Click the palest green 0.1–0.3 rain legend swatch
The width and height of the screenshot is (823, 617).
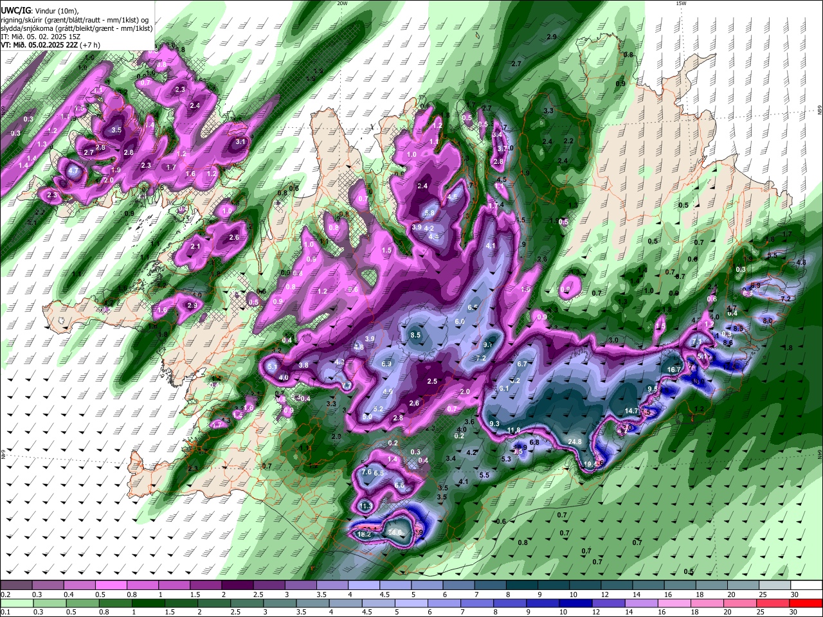tap(16, 603)
